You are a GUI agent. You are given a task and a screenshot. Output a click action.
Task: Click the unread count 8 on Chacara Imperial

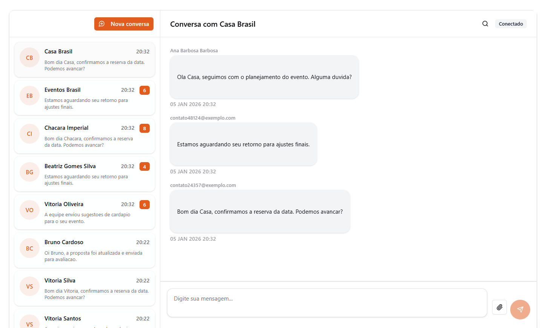pyautogui.click(x=144, y=128)
